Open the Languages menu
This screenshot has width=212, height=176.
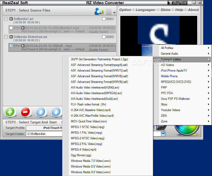[x=145, y=10]
